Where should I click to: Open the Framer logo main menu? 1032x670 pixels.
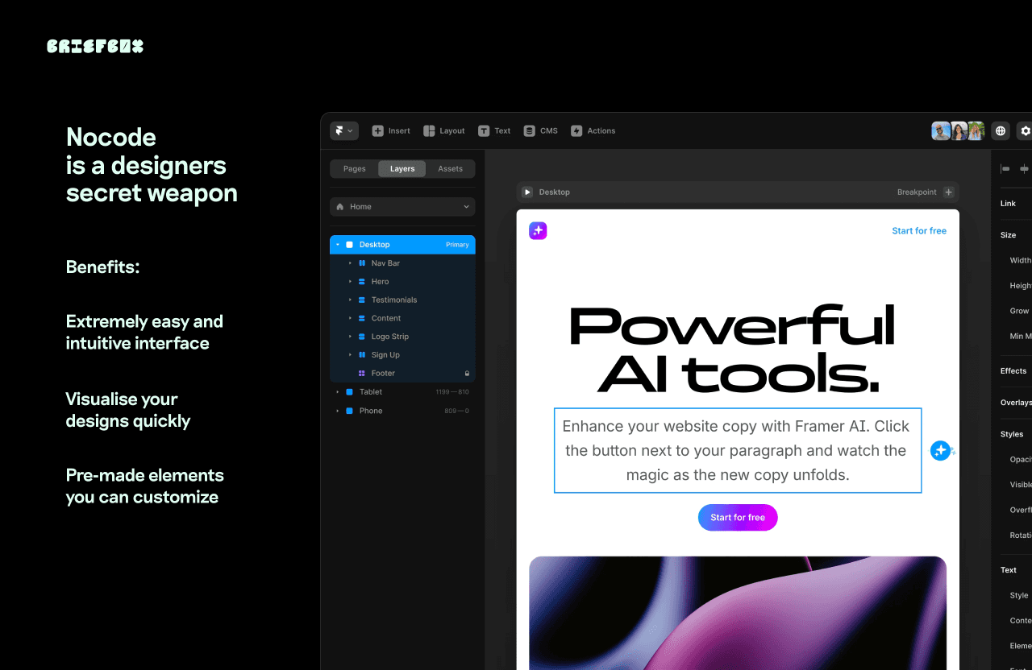point(343,130)
